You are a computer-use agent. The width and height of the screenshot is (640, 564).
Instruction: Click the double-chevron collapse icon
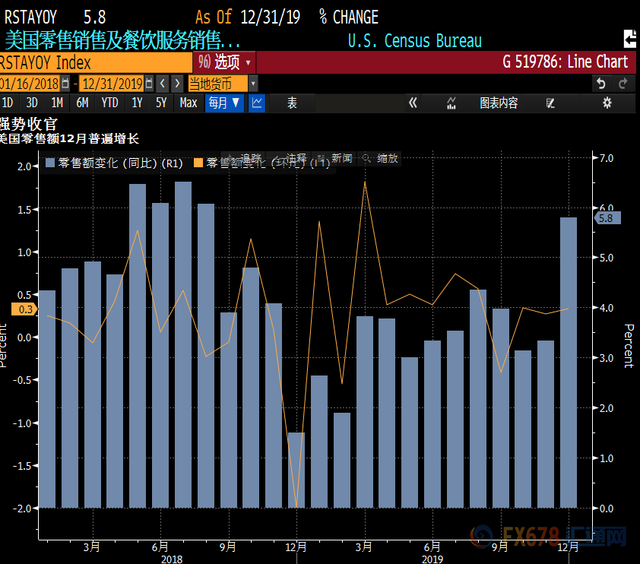click(x=413, y=103)
